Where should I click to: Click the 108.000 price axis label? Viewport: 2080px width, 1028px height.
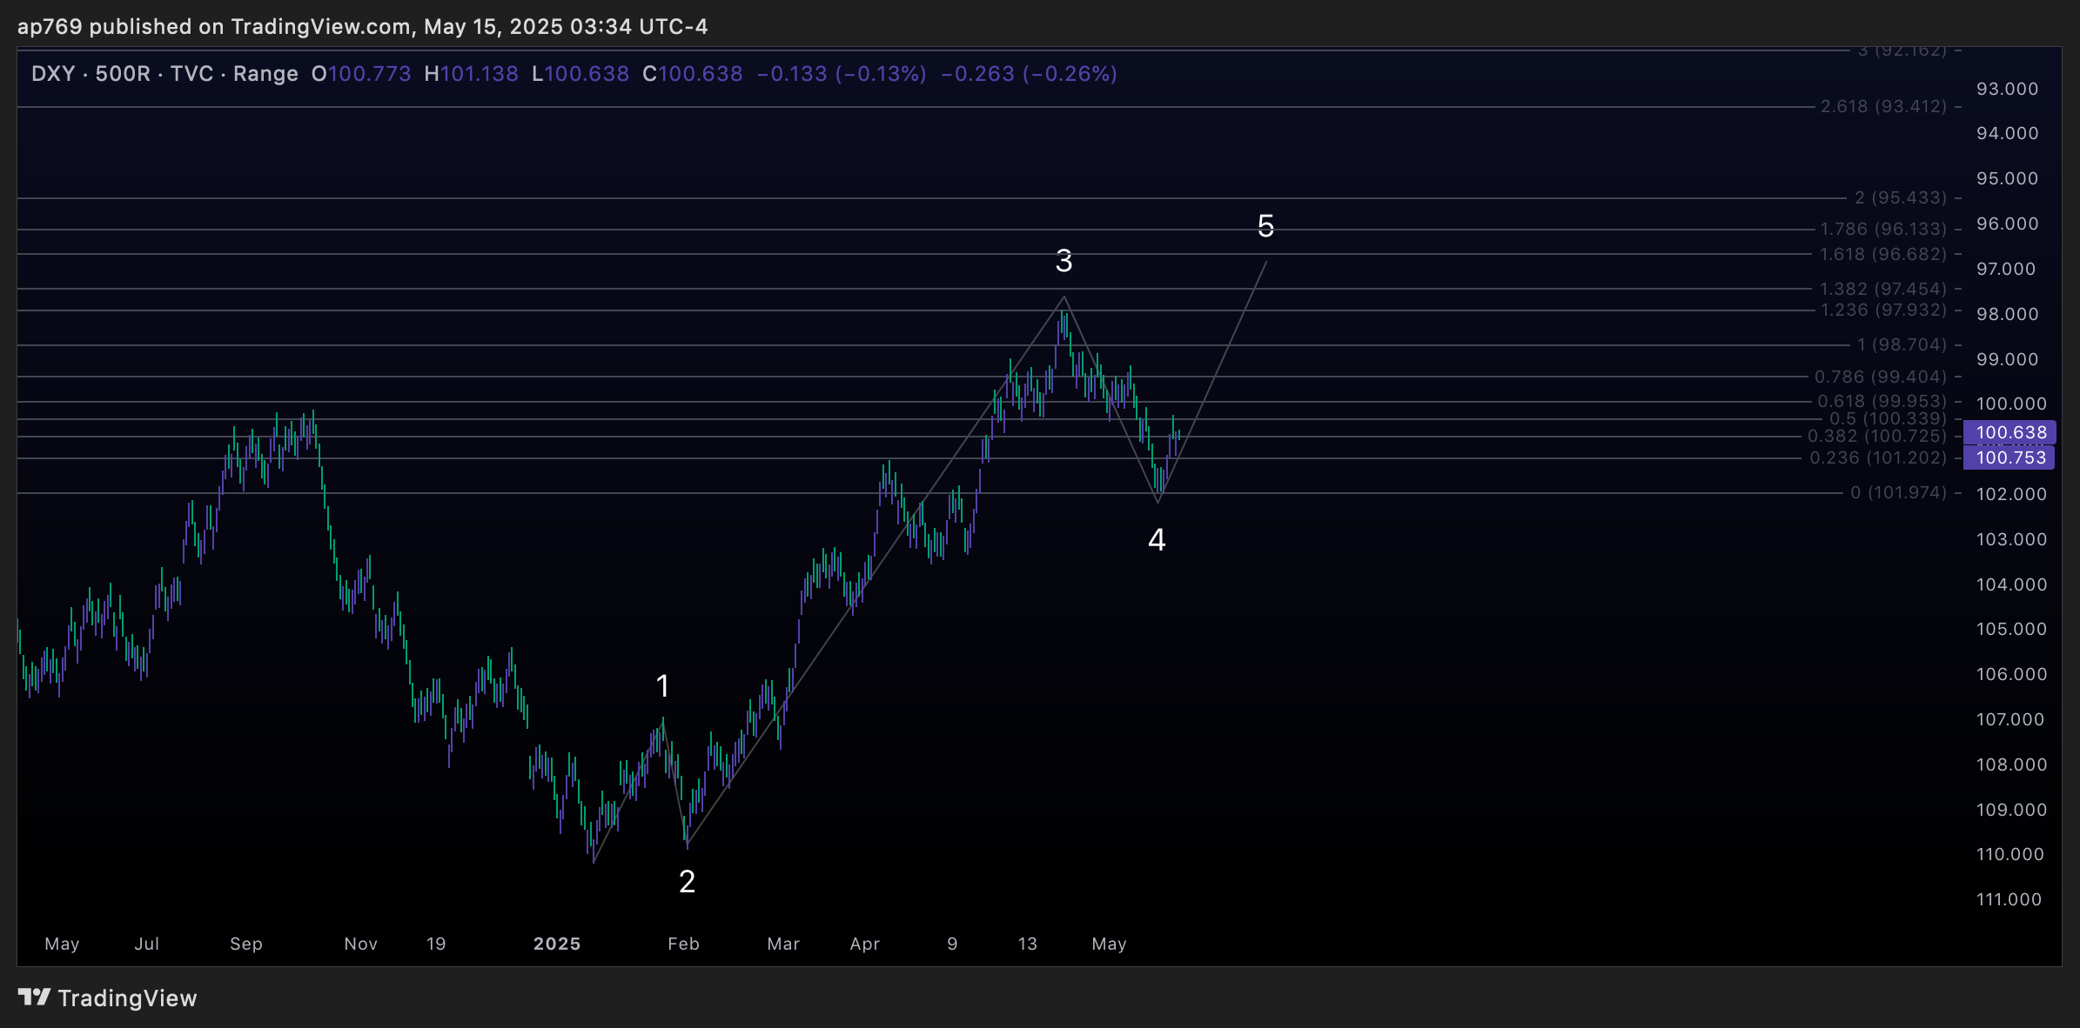tap(2011, 764)
